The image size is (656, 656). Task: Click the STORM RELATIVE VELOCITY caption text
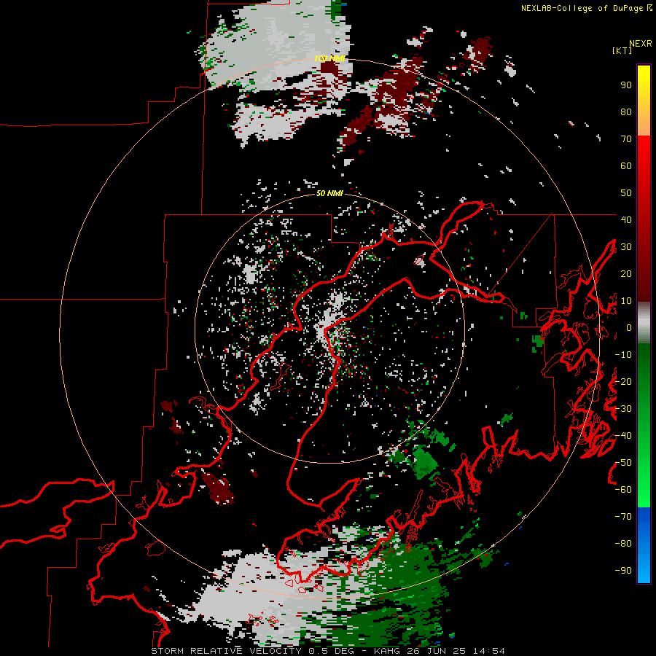pyautogui.click(x=227, y=651)
